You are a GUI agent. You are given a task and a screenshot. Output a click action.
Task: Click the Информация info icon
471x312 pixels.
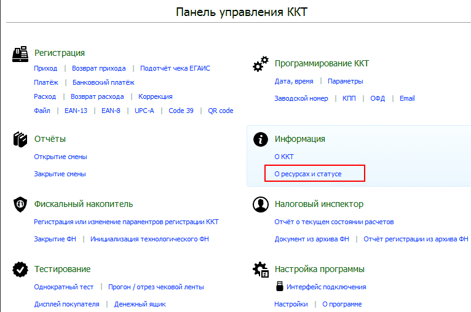tap(261, 139)
